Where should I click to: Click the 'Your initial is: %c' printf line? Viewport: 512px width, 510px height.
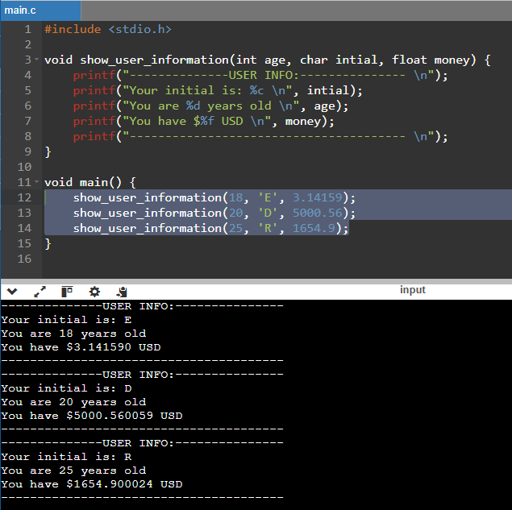point(218,91)
